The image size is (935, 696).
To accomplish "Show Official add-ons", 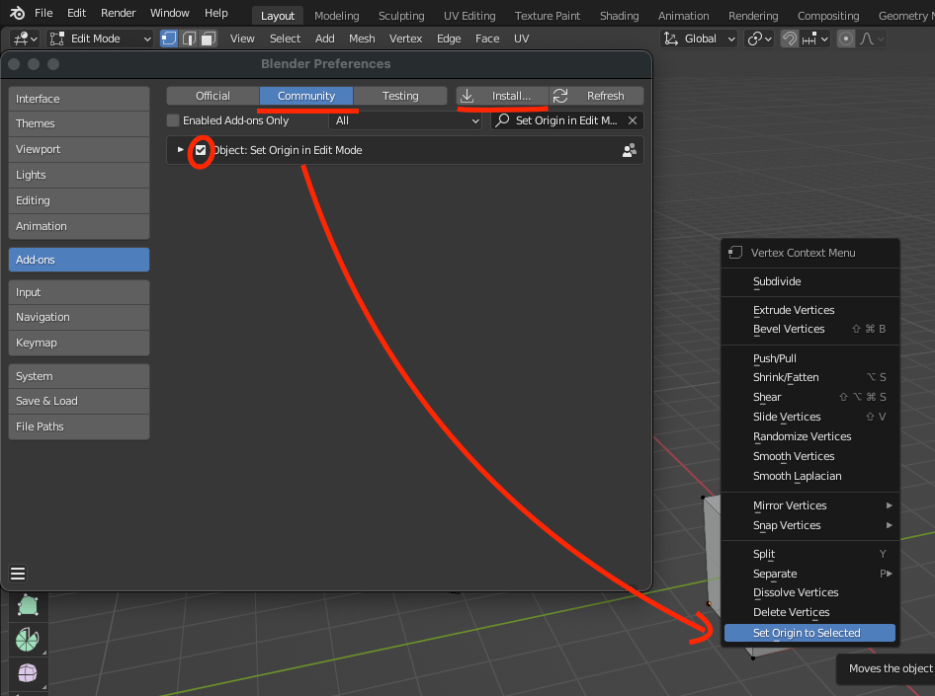I will point(212,96).
